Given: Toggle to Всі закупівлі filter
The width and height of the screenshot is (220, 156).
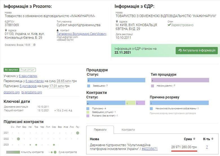Looking at the screenshot, I should coord(11,70).
